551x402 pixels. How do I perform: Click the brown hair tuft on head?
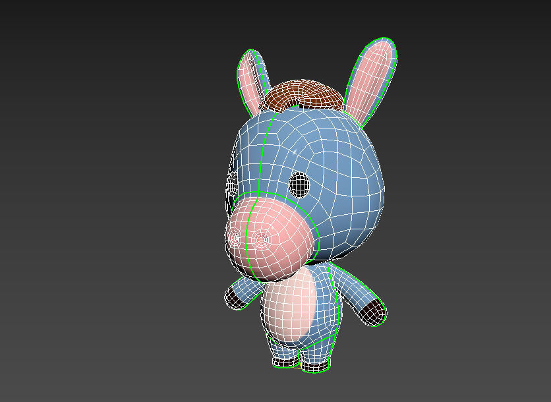pos(303,94)
